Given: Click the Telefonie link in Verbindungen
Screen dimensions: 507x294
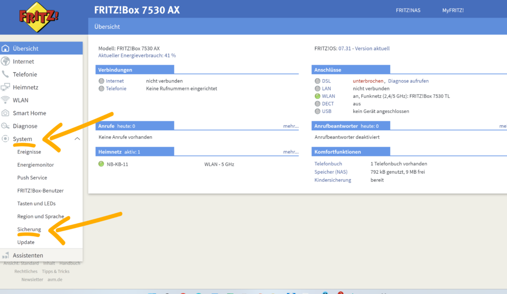Looking at the screenshot, I should [116, 89].
